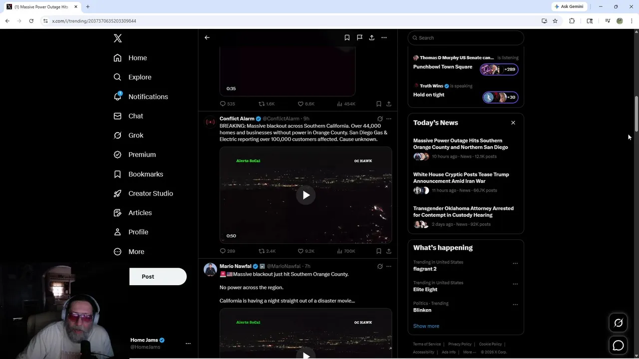Open options for Blinken trend

tap(515, 305)
